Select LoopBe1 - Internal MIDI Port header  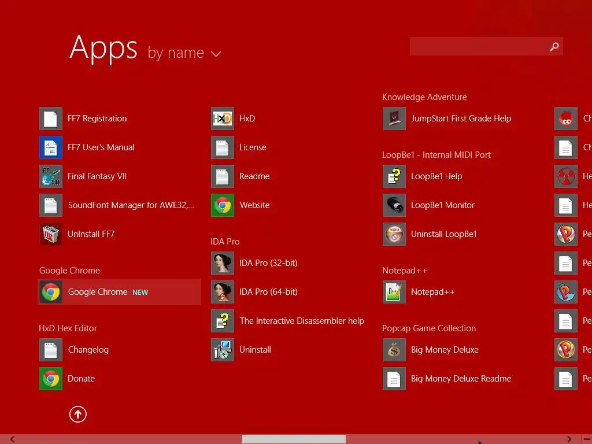tap(436, 155)
